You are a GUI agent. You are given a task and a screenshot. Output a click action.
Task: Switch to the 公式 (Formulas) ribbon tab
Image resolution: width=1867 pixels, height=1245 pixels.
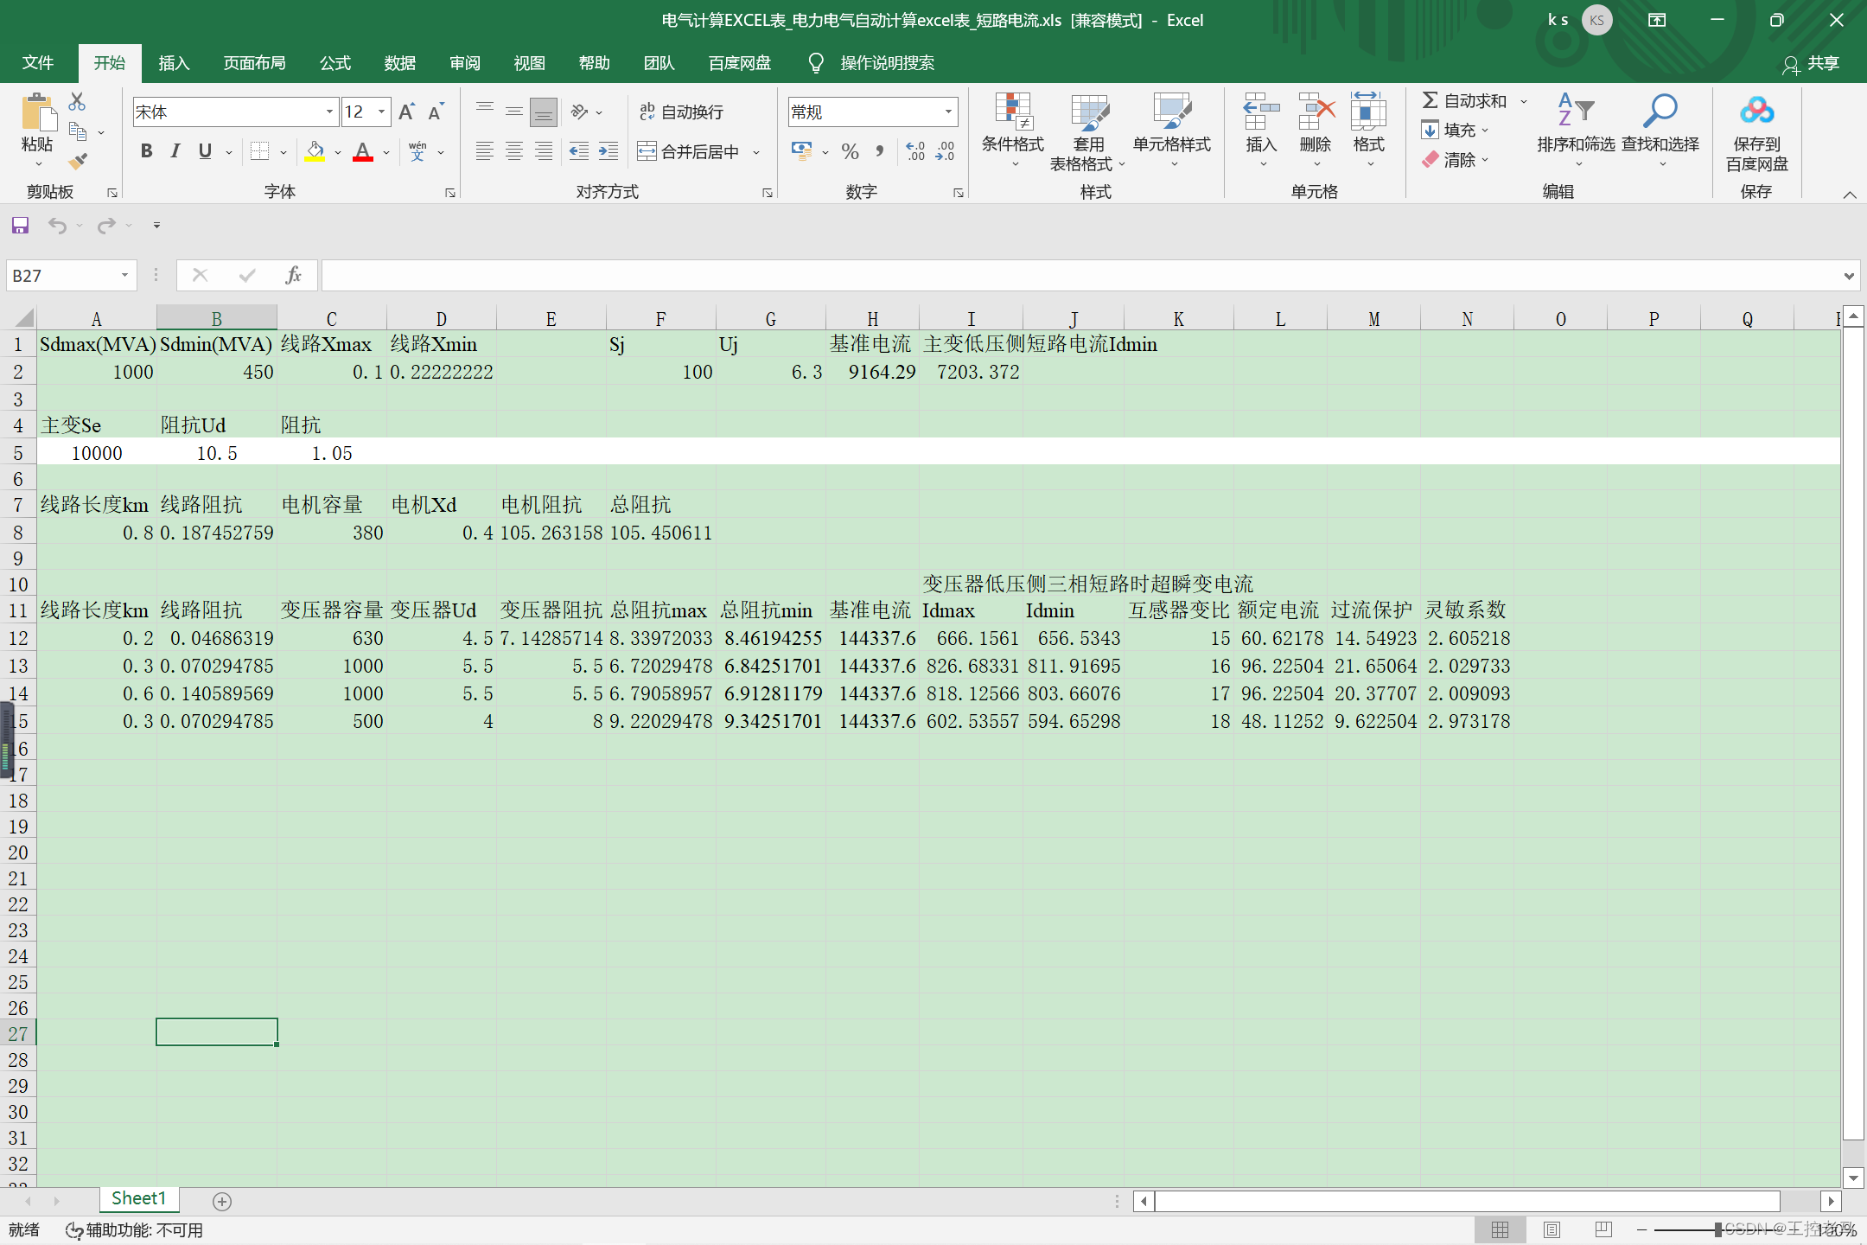(x=335, y=63)
